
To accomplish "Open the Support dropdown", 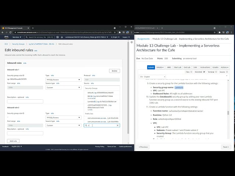I will pyautogui.click(x=126, y=37).
